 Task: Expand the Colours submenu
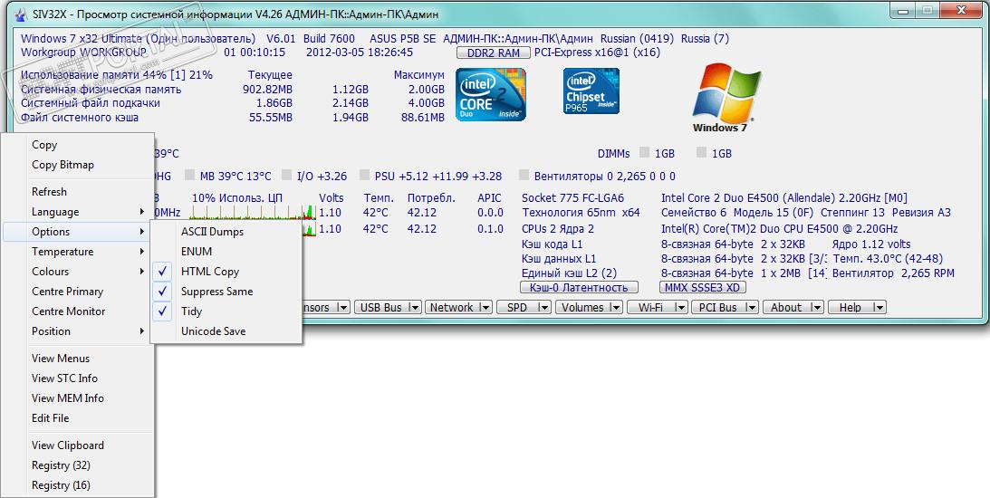tap(78, 272)
